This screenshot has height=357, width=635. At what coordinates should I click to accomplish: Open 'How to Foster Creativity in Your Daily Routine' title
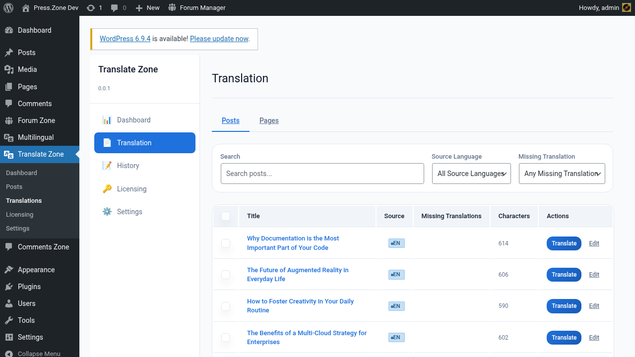(x=300, y=306)
